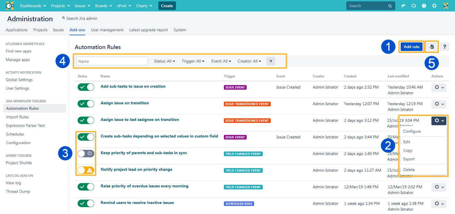The width and height of the screenshot is (455, 214).
Task: Open the xPort dropdown
Action: click(x=124, y=6)
